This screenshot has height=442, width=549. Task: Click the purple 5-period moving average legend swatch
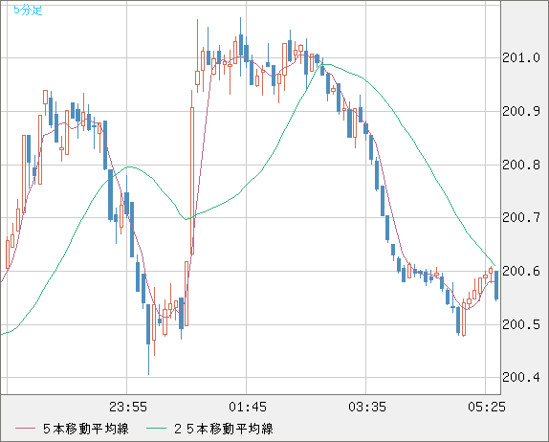pos(25,429)
